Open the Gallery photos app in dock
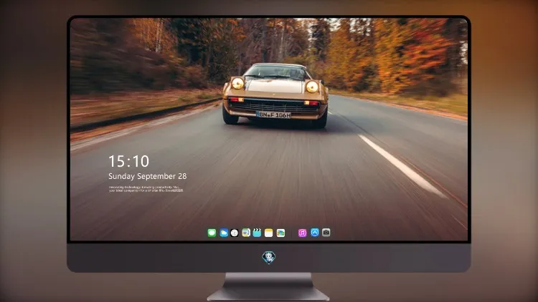Screen dimensions: 538x302 coord(280,233)
